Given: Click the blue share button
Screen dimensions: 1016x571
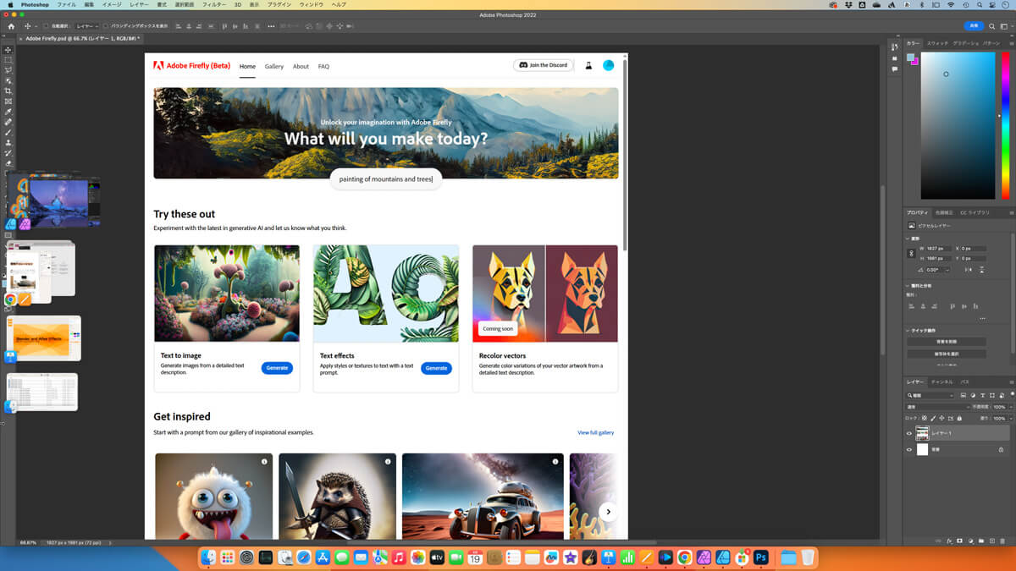Looking at the screenshot, I should click(975, 26).
